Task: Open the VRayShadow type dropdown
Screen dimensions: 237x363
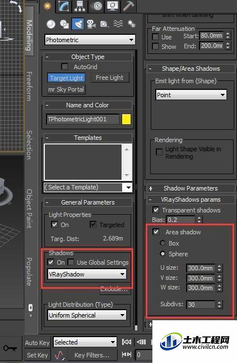Action: click(87, 274)
